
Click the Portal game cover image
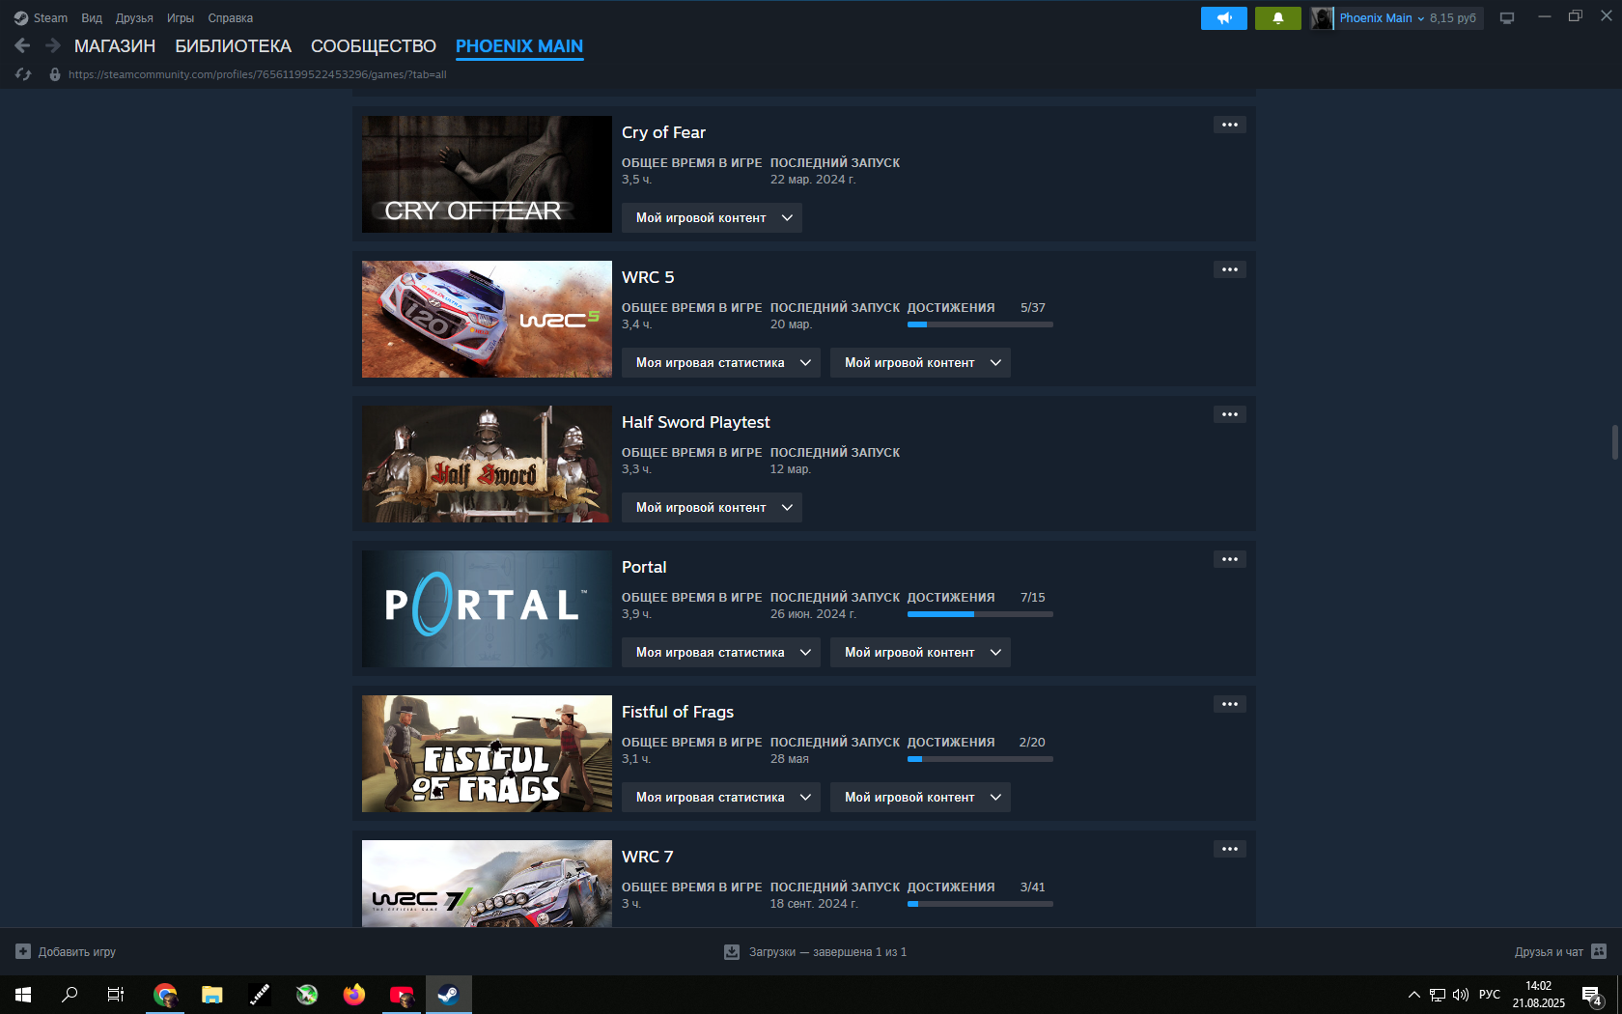[487, 609]
